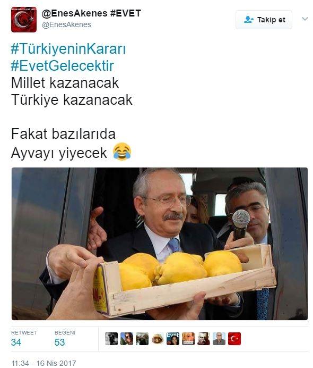View the 53 beğeni likes list
Image resolution: width=313 pixels, height=368 pixels.
point(65,338)
